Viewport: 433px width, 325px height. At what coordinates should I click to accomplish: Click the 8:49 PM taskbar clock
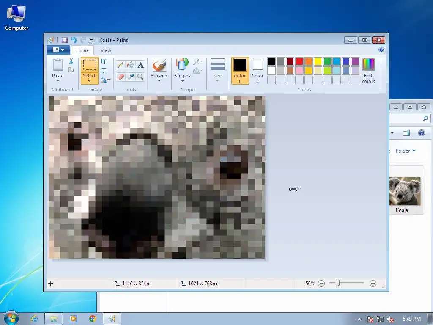coord(411,319)
